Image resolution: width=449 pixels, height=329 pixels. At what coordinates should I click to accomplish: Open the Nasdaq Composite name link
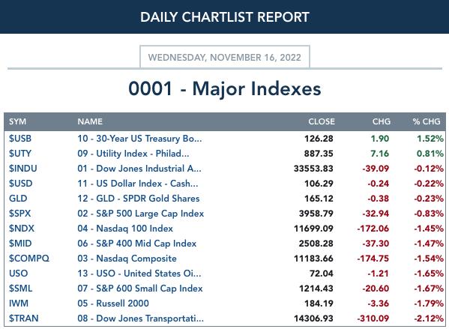127,259
